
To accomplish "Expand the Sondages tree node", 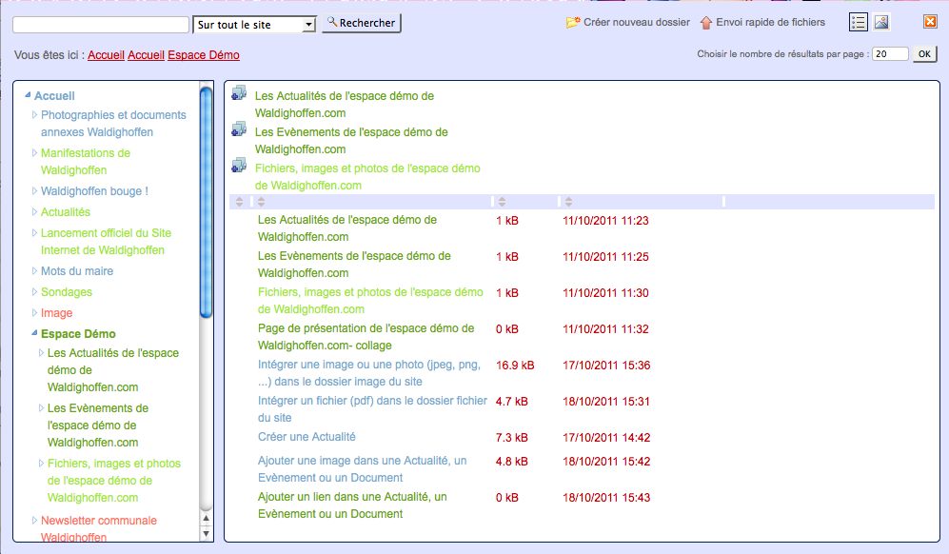I will pos(35,292).
